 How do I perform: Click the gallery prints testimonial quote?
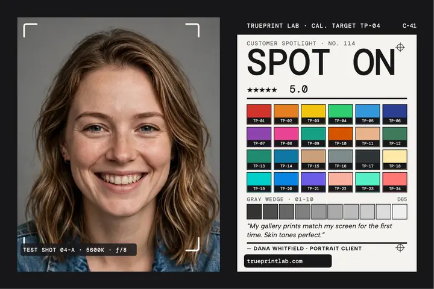point(319,231)
